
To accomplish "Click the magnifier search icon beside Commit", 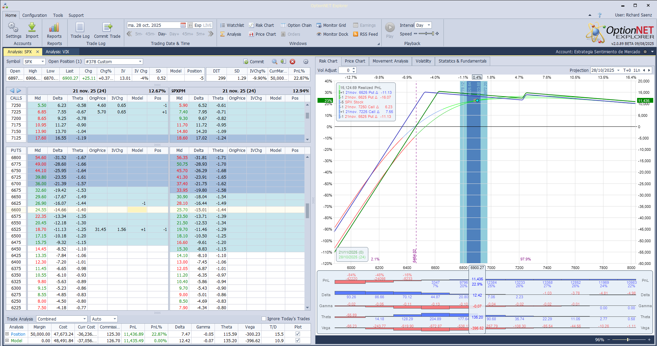I will pyautogui.click(x=275, y=62).
